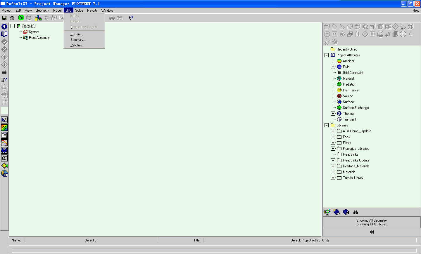Click the globe web icon in sidebar
Screen dimensions: 421x254
pos(4,173)
